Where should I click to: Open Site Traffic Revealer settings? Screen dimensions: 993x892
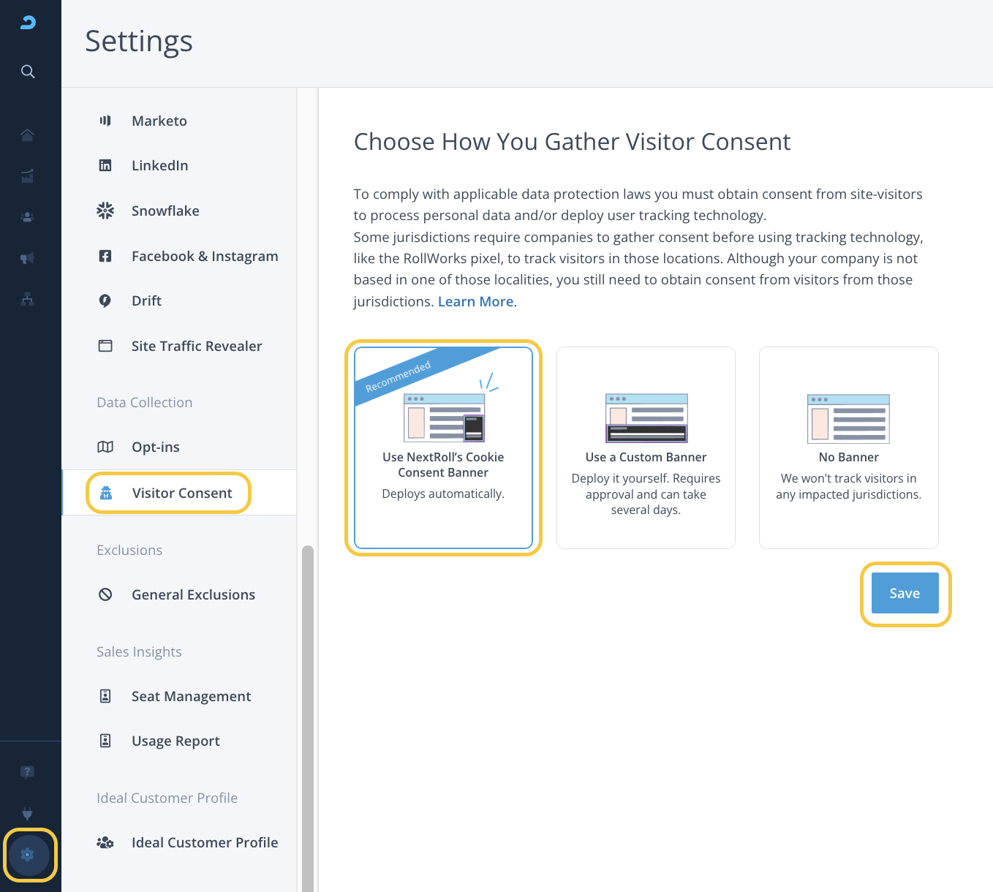(196, 347)
